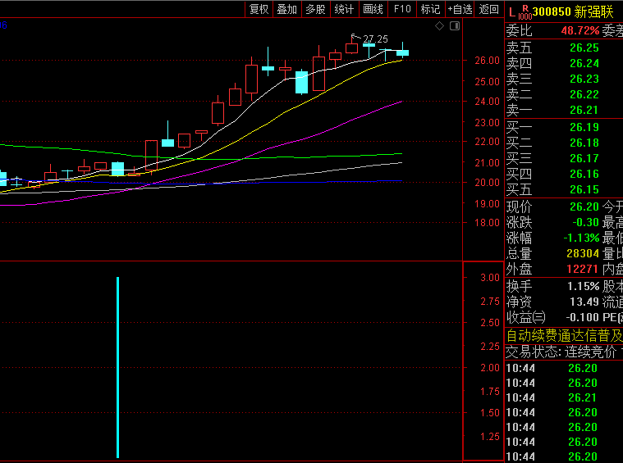Select the 卖五 26.25 ask row

[x=564, y=48]
